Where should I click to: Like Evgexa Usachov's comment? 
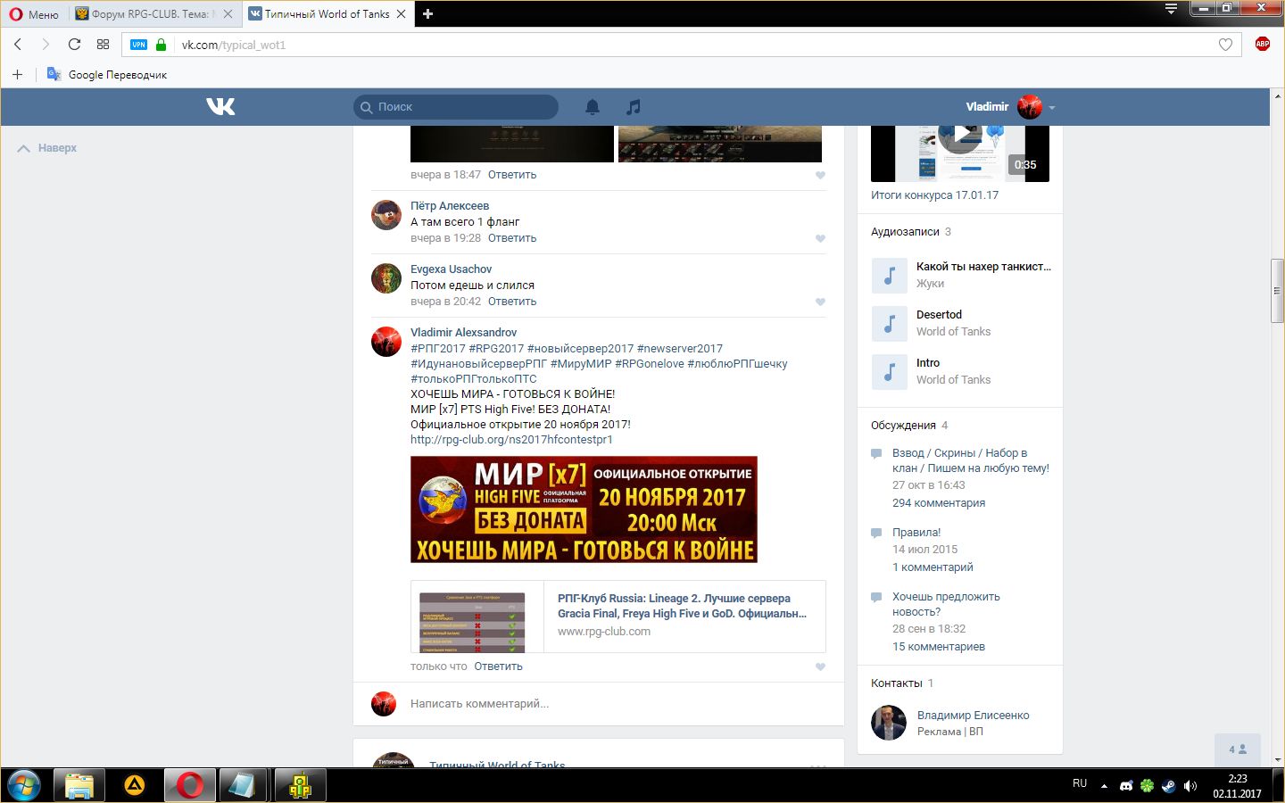point(820,302)
